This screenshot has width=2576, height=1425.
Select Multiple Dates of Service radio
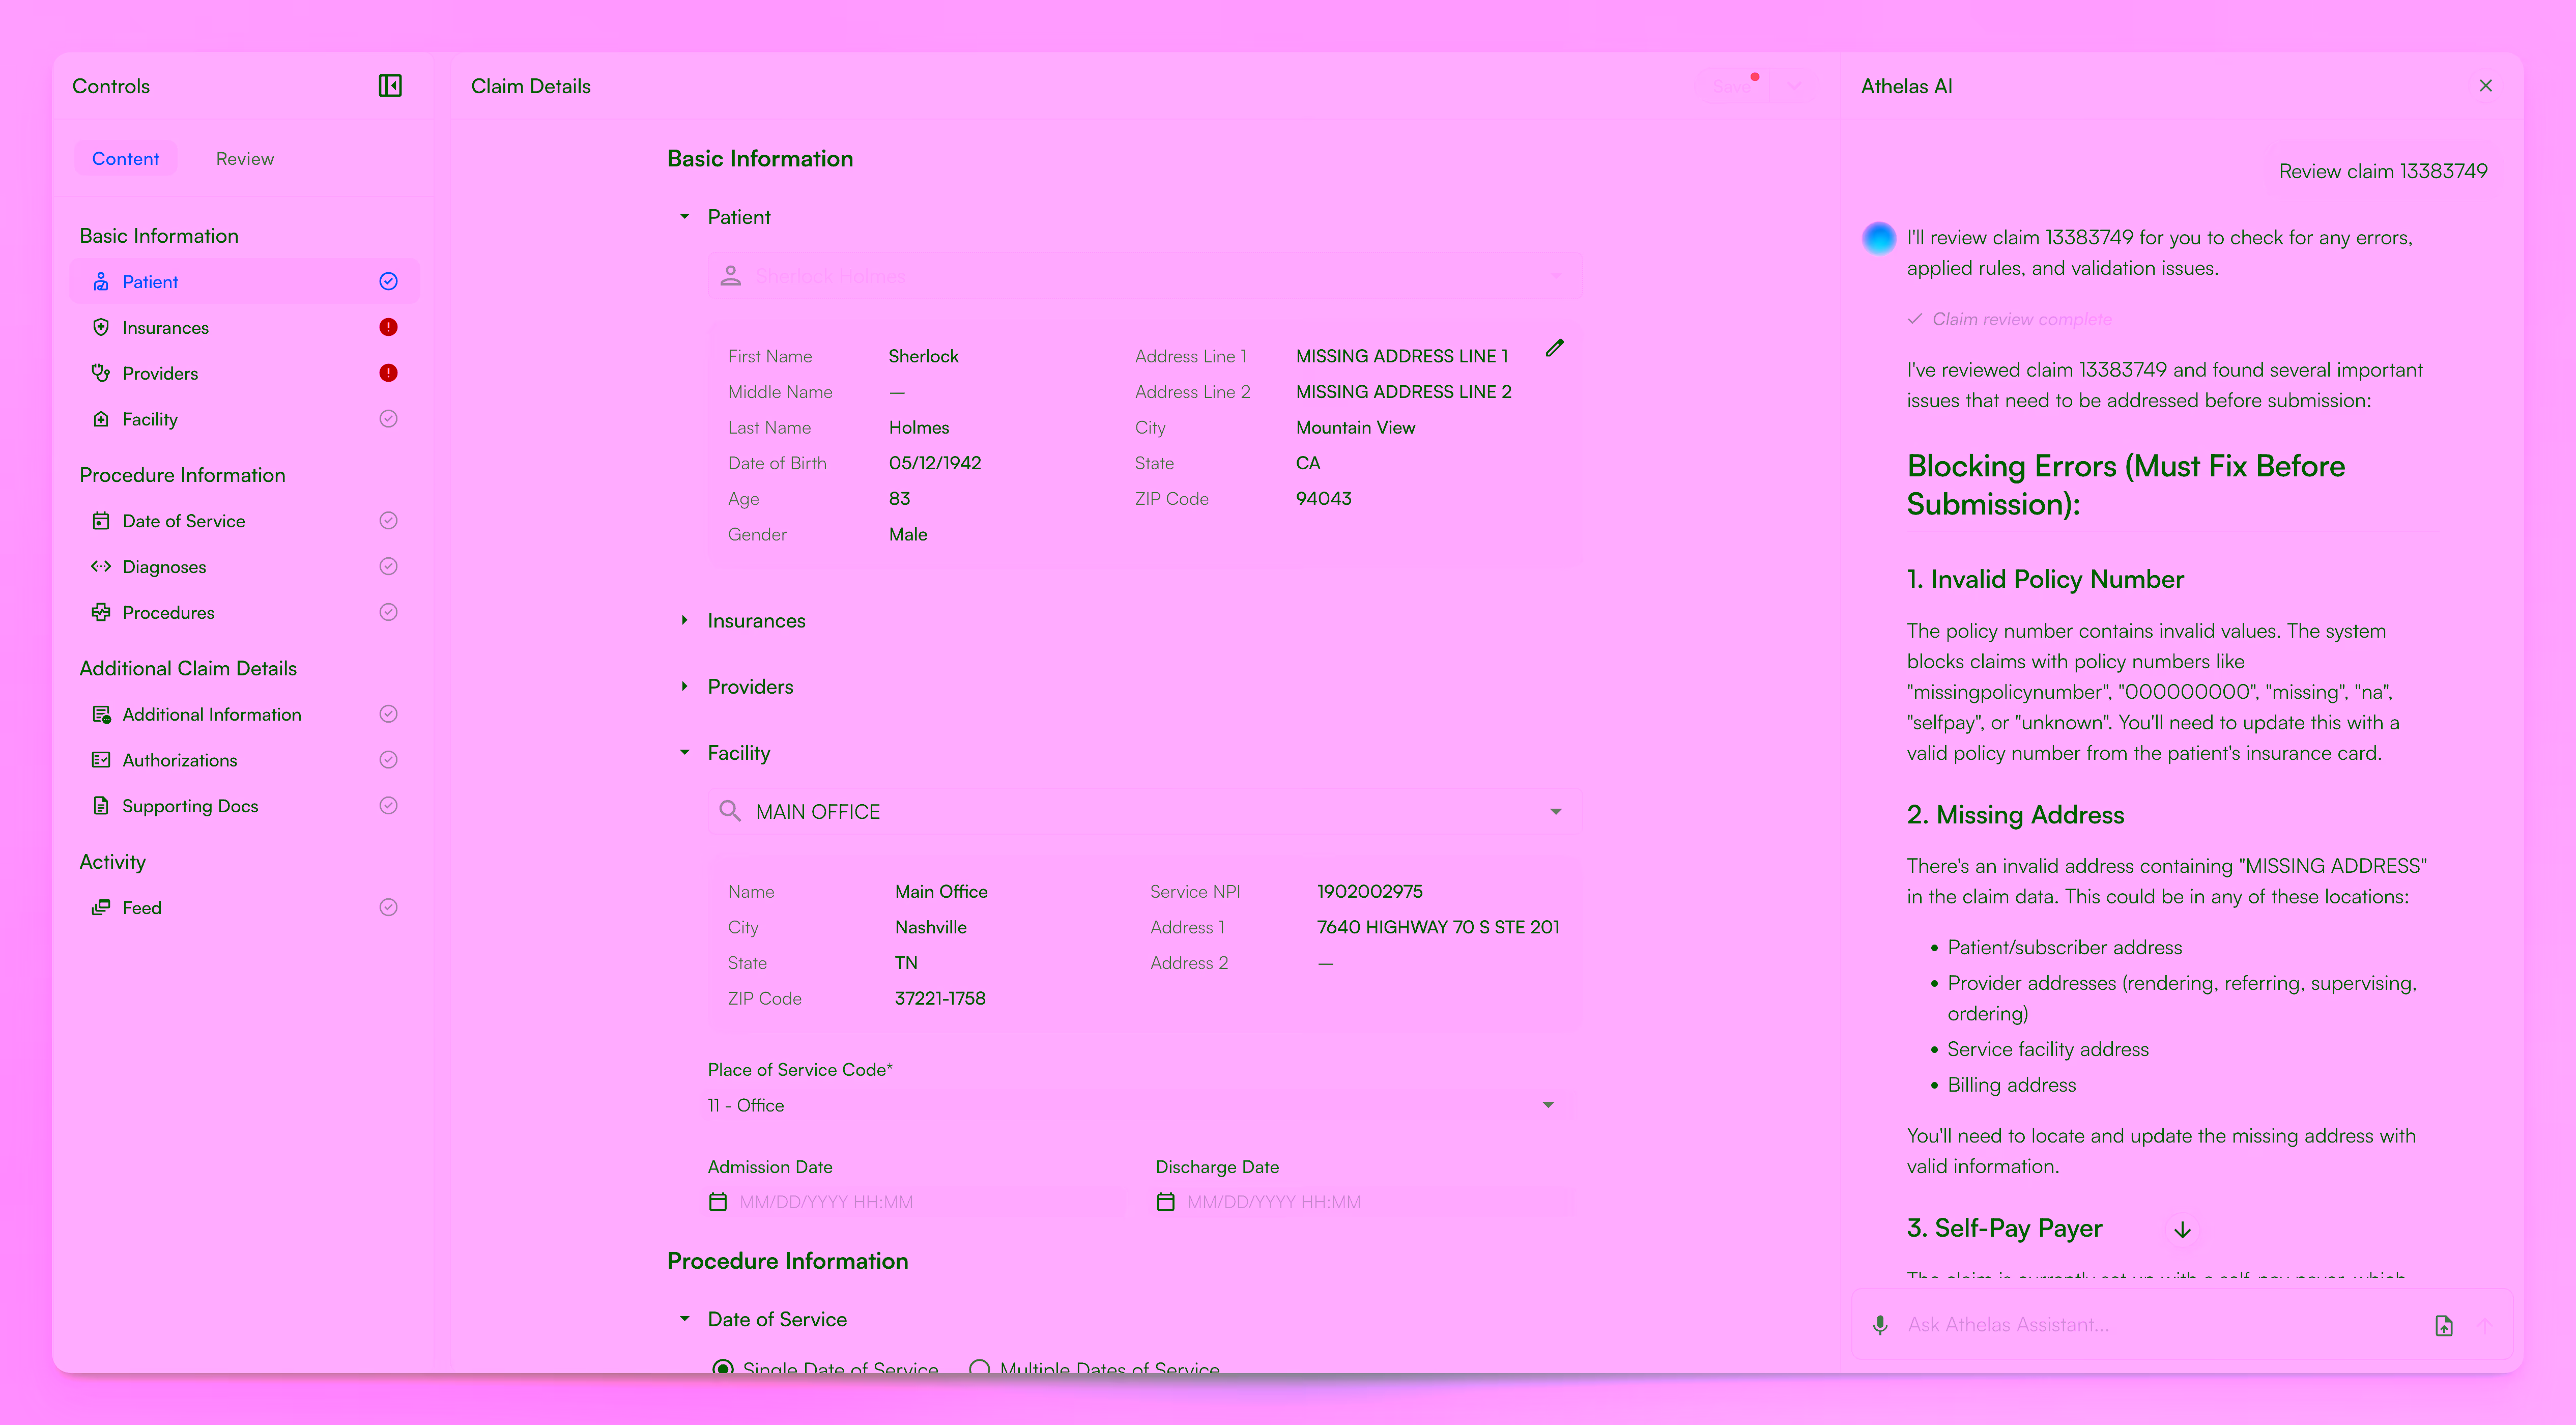(x=980, y=1368)
